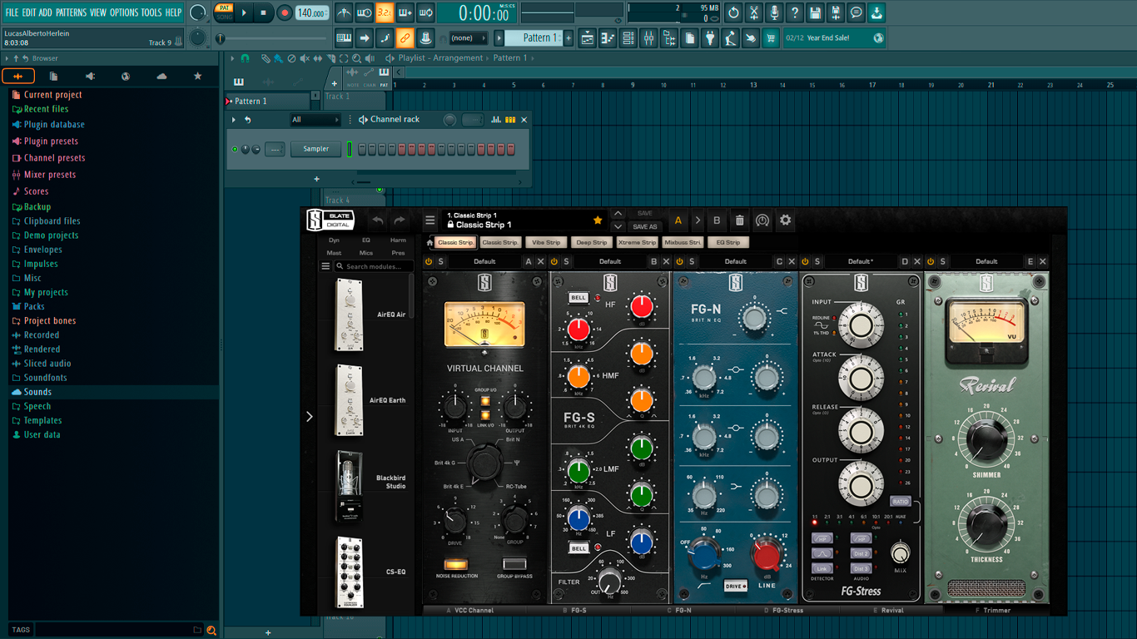The width and height of the screenshot is (1137, 639).
Task: Start playback with the Play button
Action: [244, 12]
